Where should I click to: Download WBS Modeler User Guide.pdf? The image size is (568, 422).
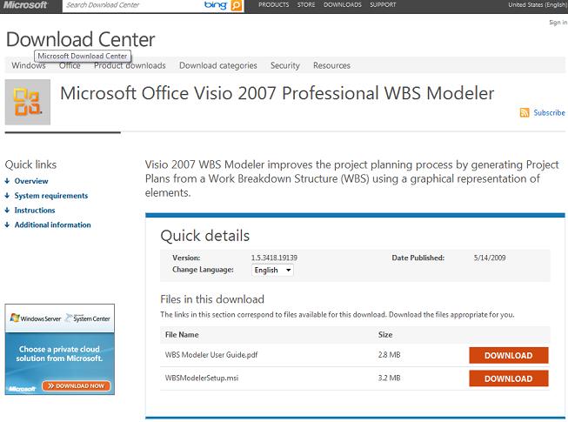click(x=508, y=355)
